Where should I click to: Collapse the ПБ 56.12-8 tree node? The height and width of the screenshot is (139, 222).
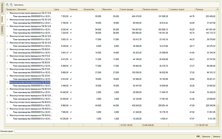(x=7, y=26)
